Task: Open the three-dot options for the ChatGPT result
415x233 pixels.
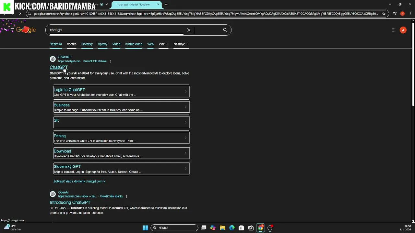Action: (x=110, y=61)
